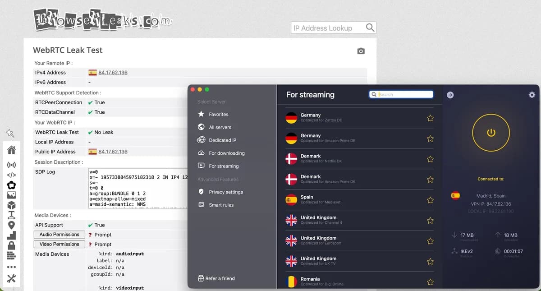Click the IKEv2 protocol label
The width and height of the screenshot is (541, 291).
(x=467, y=251)
